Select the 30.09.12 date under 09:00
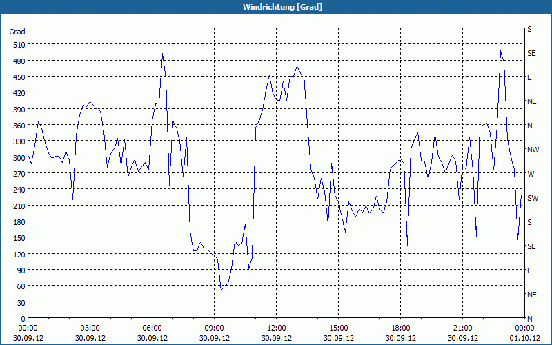 coord(215,338)
